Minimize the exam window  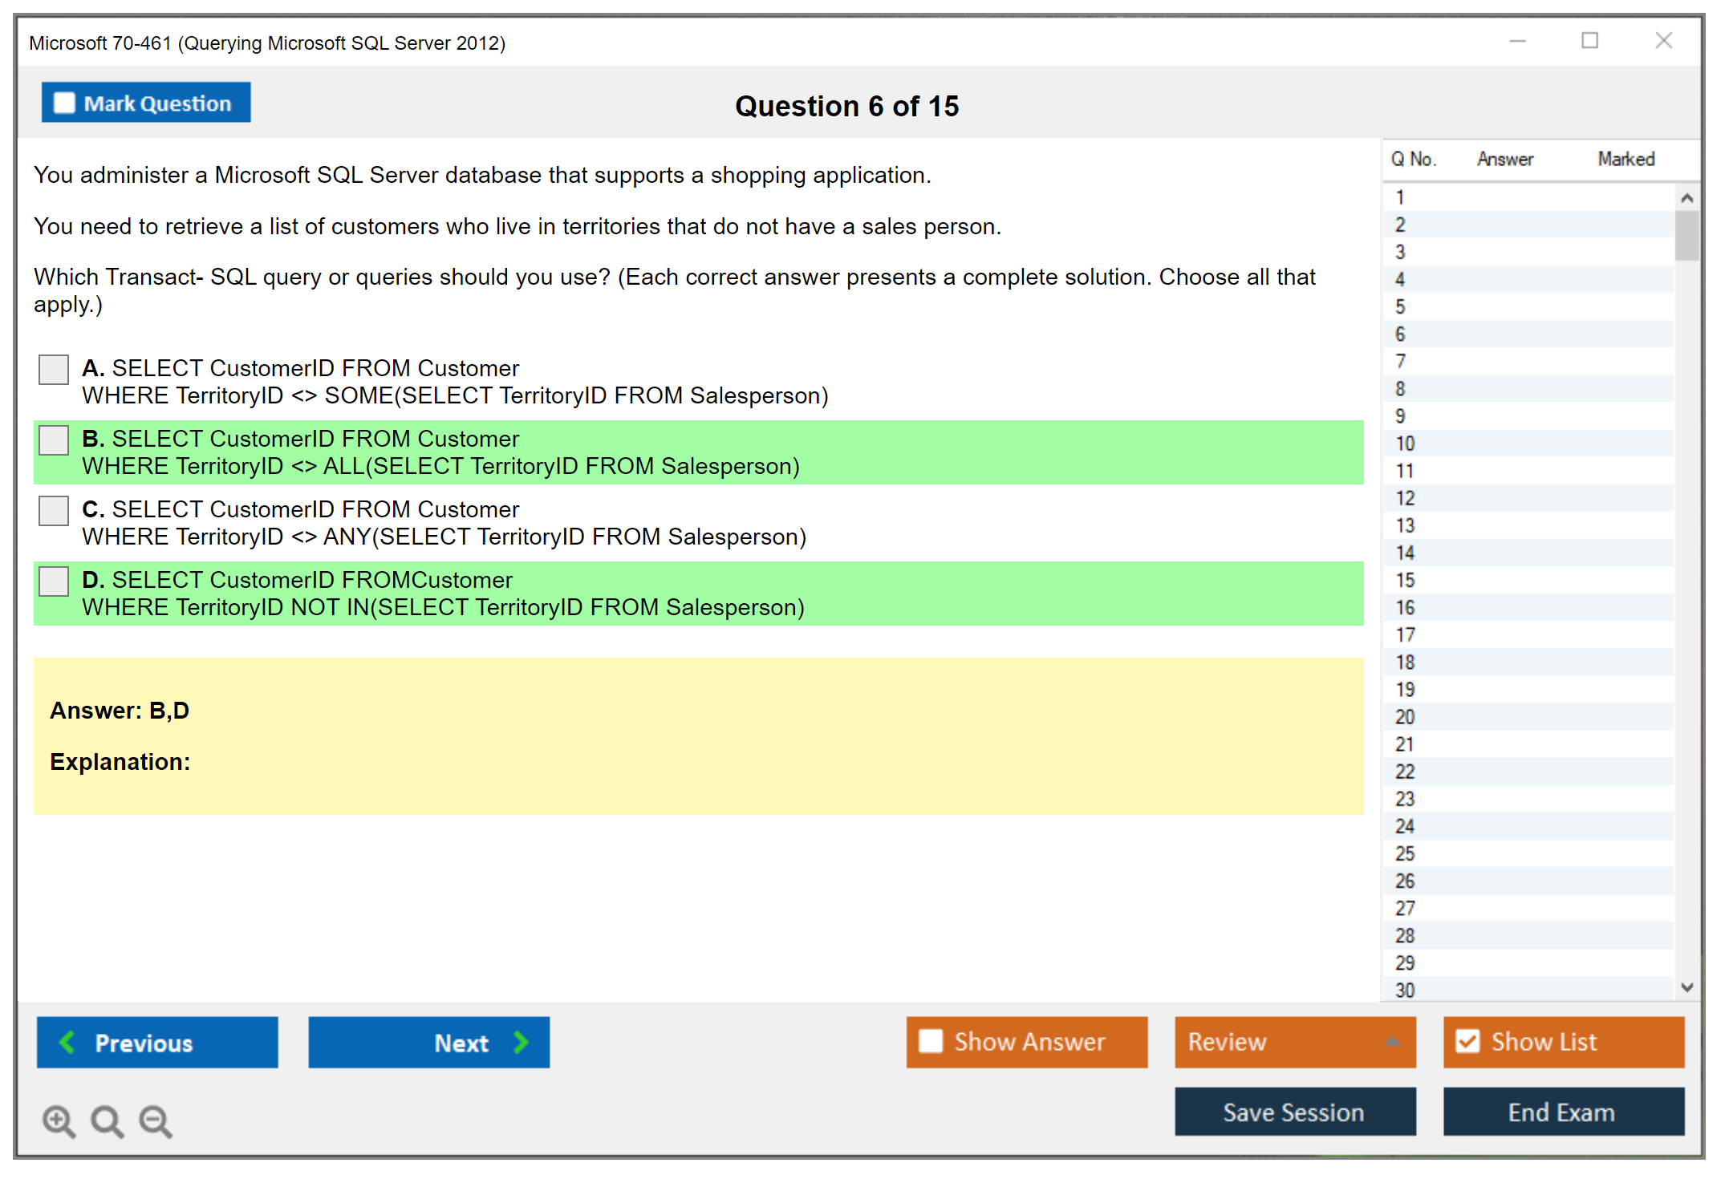pyautogui.click(x=1517, y=41)
